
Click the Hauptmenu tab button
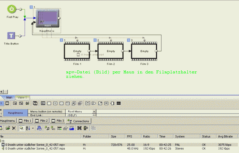(8, 121)
